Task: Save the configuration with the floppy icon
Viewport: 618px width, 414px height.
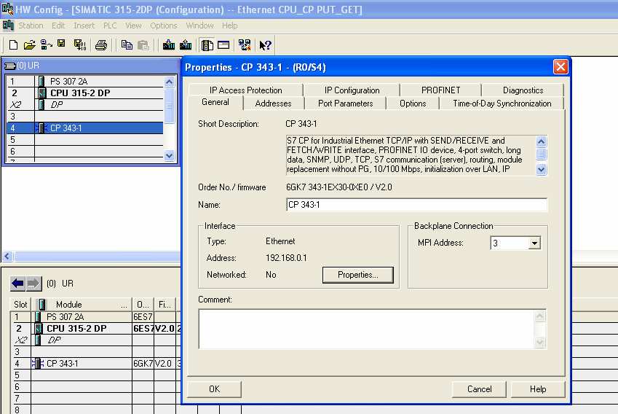Action: 61,44
